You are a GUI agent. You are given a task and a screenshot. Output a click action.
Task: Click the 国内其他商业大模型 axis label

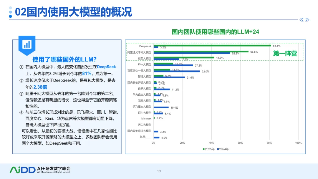coord(139,131)
